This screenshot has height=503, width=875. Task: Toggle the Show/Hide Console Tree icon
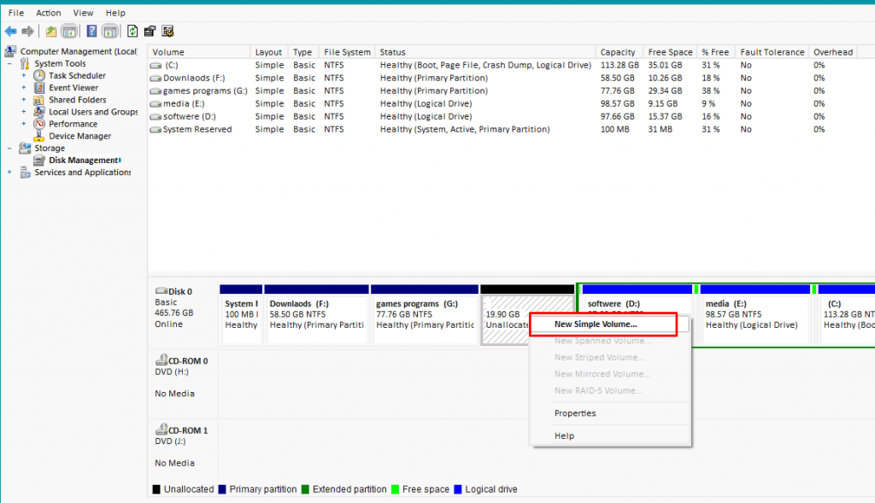tap(71, 31)
